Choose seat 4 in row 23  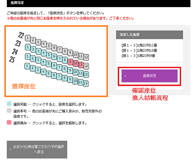point(44,53)
